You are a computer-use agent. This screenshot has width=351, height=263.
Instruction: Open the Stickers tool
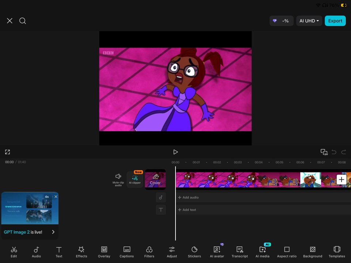pyautogui.click(x=194, y=252)
